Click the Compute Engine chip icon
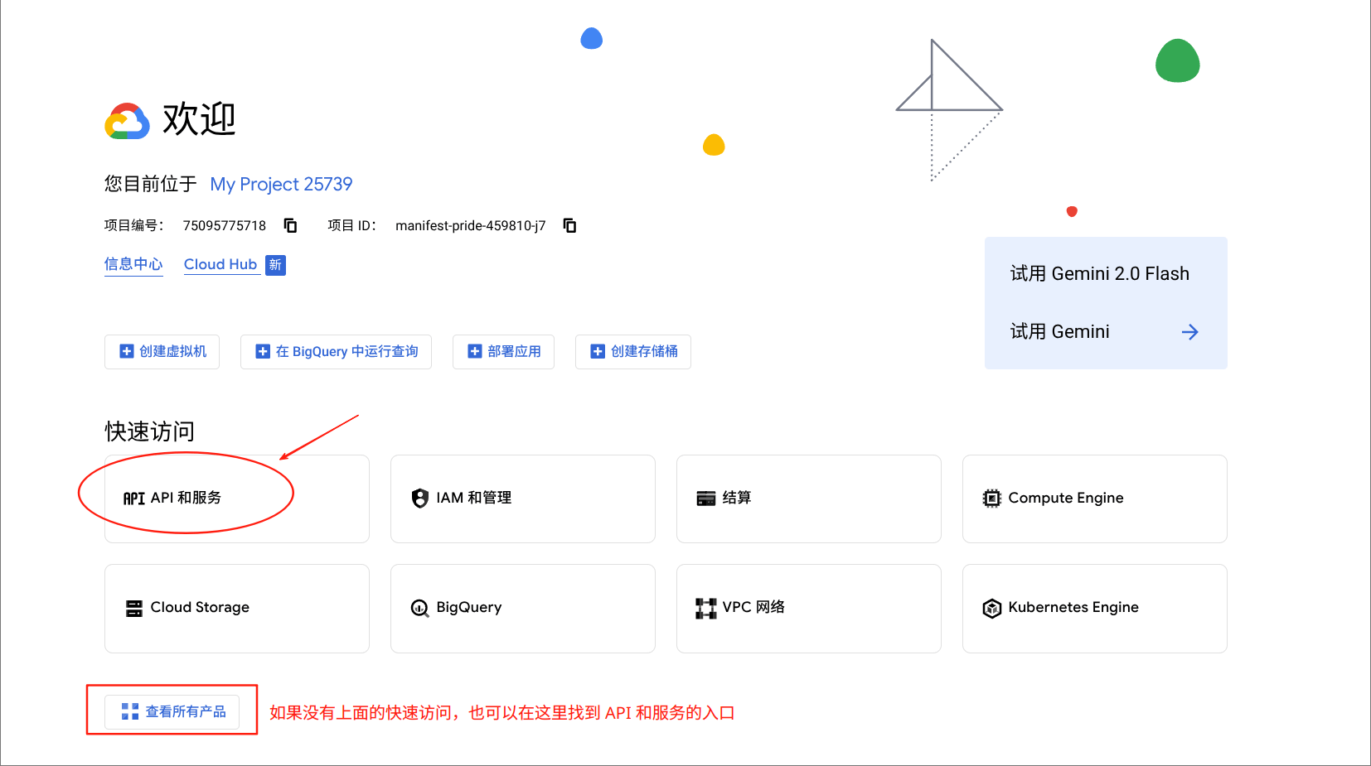The height and width of the screenshot is (766, 1371). coord(992,498)
